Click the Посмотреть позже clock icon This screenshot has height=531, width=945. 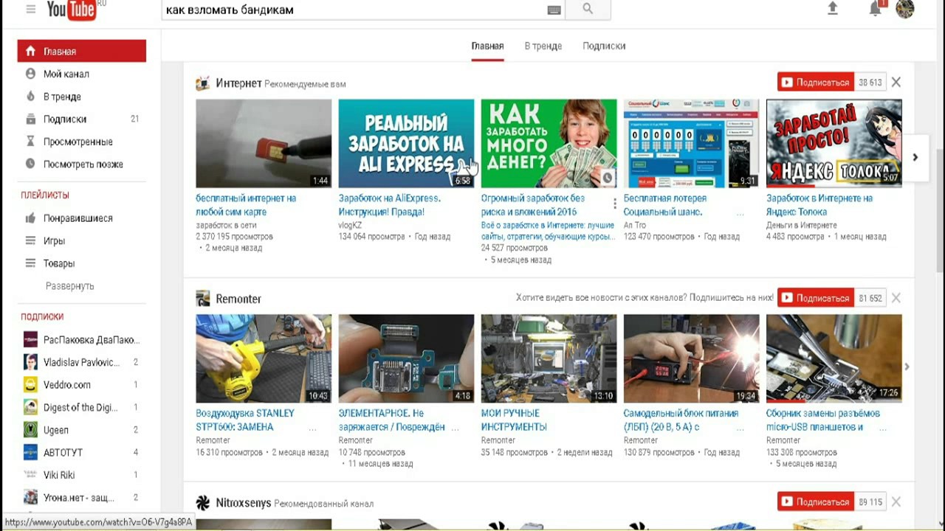[x=30, y=164]
